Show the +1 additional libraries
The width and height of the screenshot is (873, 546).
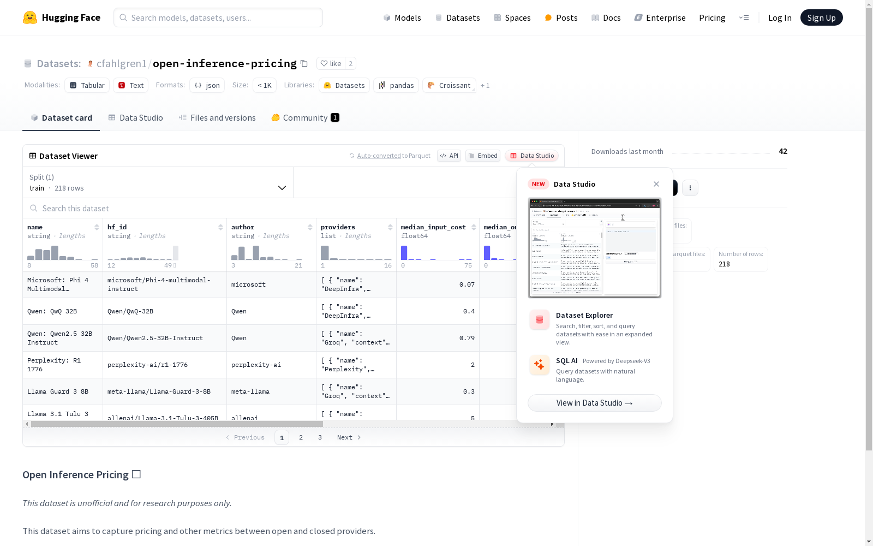click(485, 85)
